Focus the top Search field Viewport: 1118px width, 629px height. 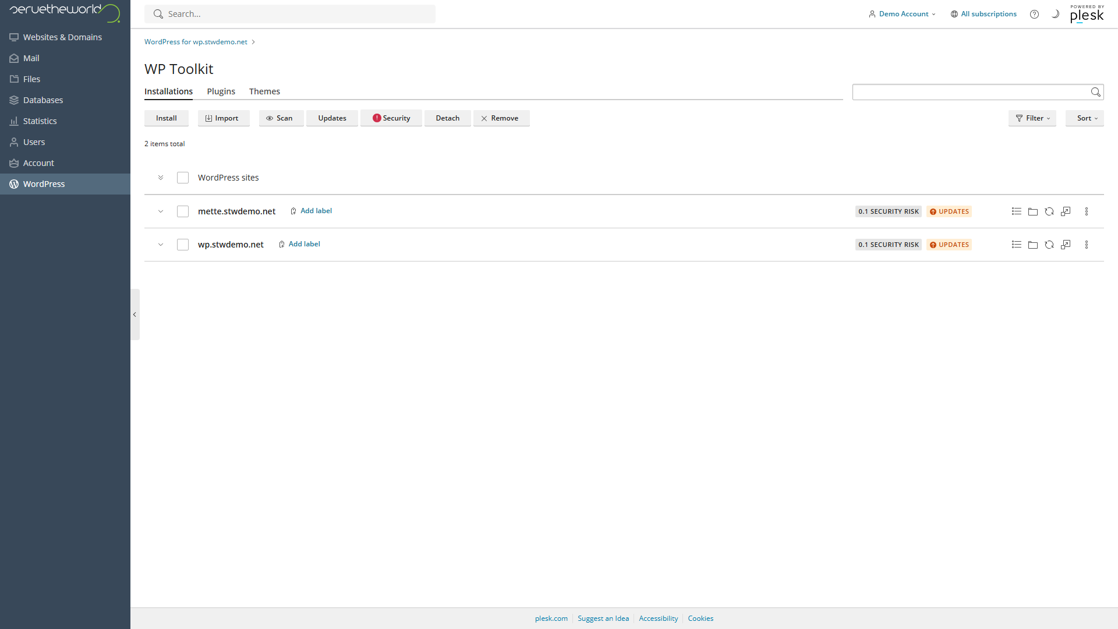290,14
